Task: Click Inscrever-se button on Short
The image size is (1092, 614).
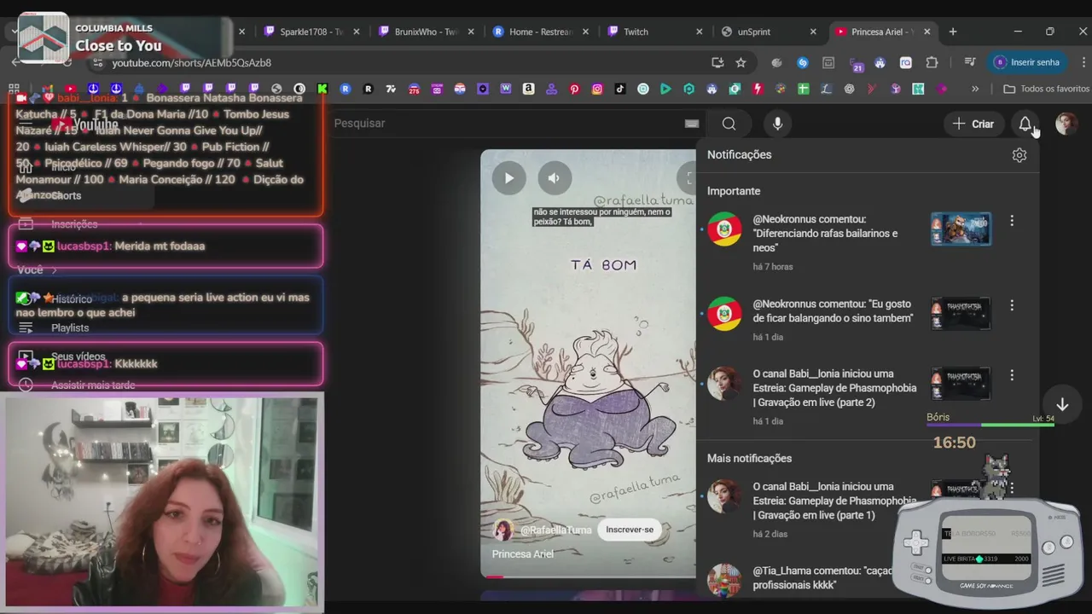Action: [630, 530]
